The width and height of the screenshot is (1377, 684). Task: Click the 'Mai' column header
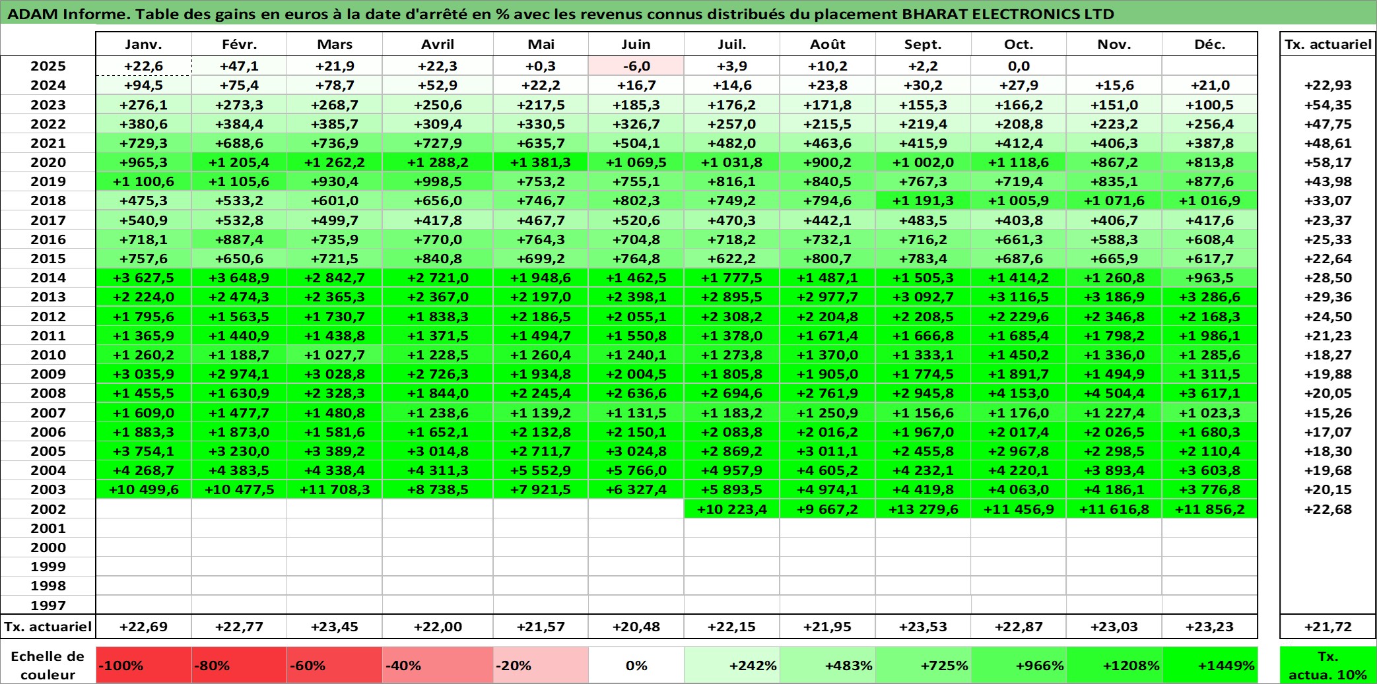[541, 44]
